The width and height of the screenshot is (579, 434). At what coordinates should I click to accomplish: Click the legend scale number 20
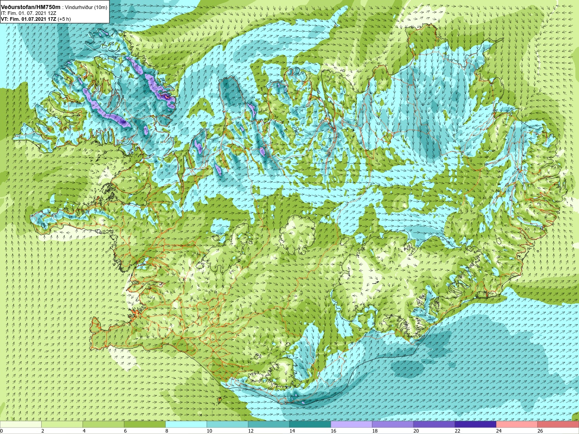(x=416, y=431)
